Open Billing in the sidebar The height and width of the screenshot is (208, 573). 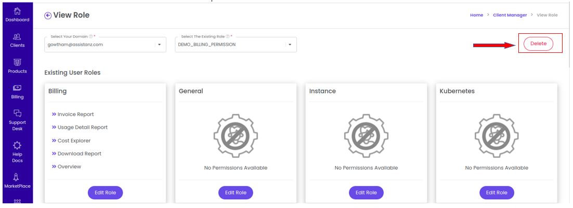17,88
